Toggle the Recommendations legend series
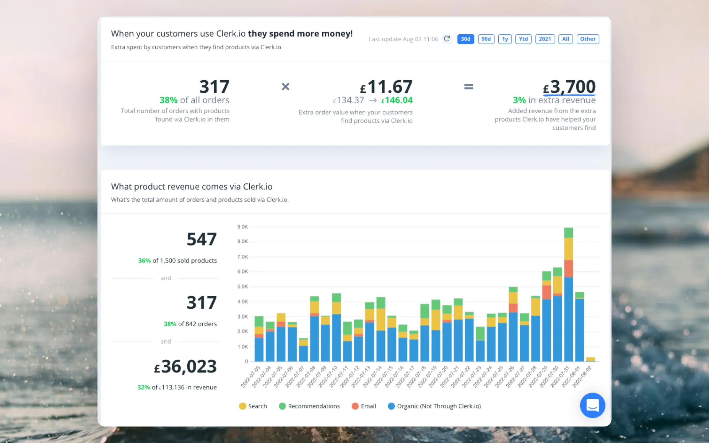The image size is (709, 443). point(309,406)
